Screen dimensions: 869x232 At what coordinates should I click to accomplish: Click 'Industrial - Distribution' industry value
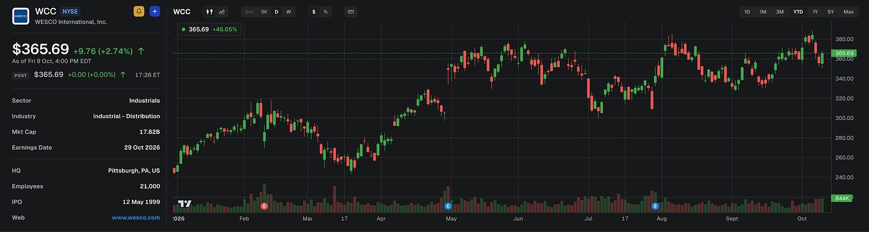[x=127, y=116]
